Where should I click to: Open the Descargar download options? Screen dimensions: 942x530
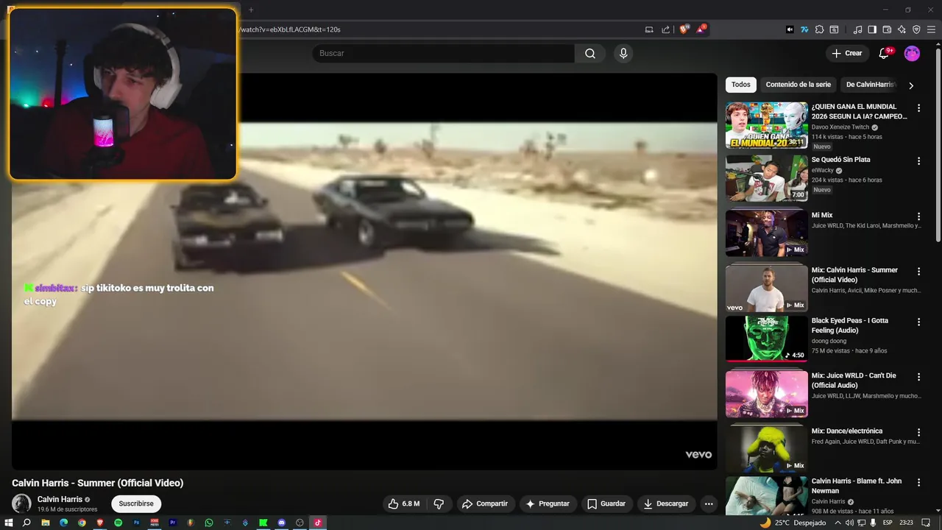coord(666,504)
